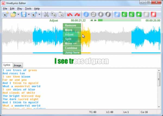The image size is (163, 116).
Task: Cut selection with the scissors icon
Action: (46, 14)
